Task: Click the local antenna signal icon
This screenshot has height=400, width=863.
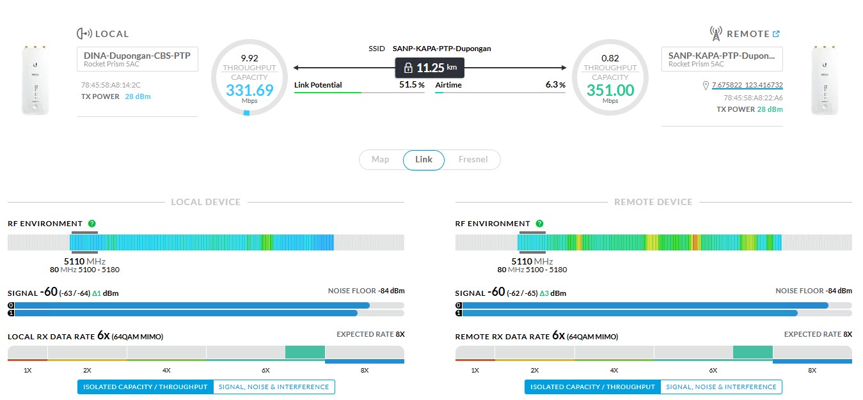Action: [84, 34]
